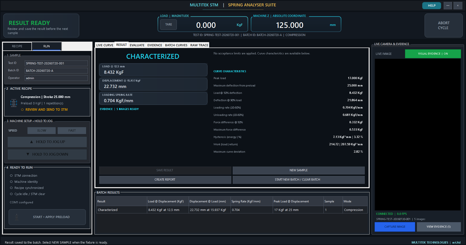
Task: Click the TARE button
Action: pyautogui.click(x=169, y=24)
